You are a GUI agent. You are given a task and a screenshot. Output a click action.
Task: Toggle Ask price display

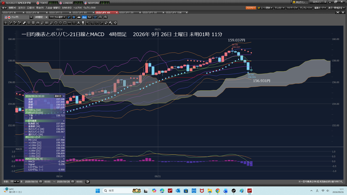click(89, 17)
